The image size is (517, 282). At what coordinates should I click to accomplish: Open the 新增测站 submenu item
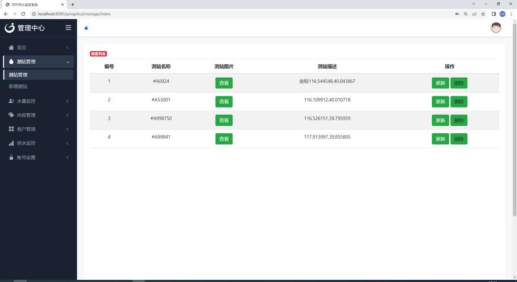(x=18, y=86)
